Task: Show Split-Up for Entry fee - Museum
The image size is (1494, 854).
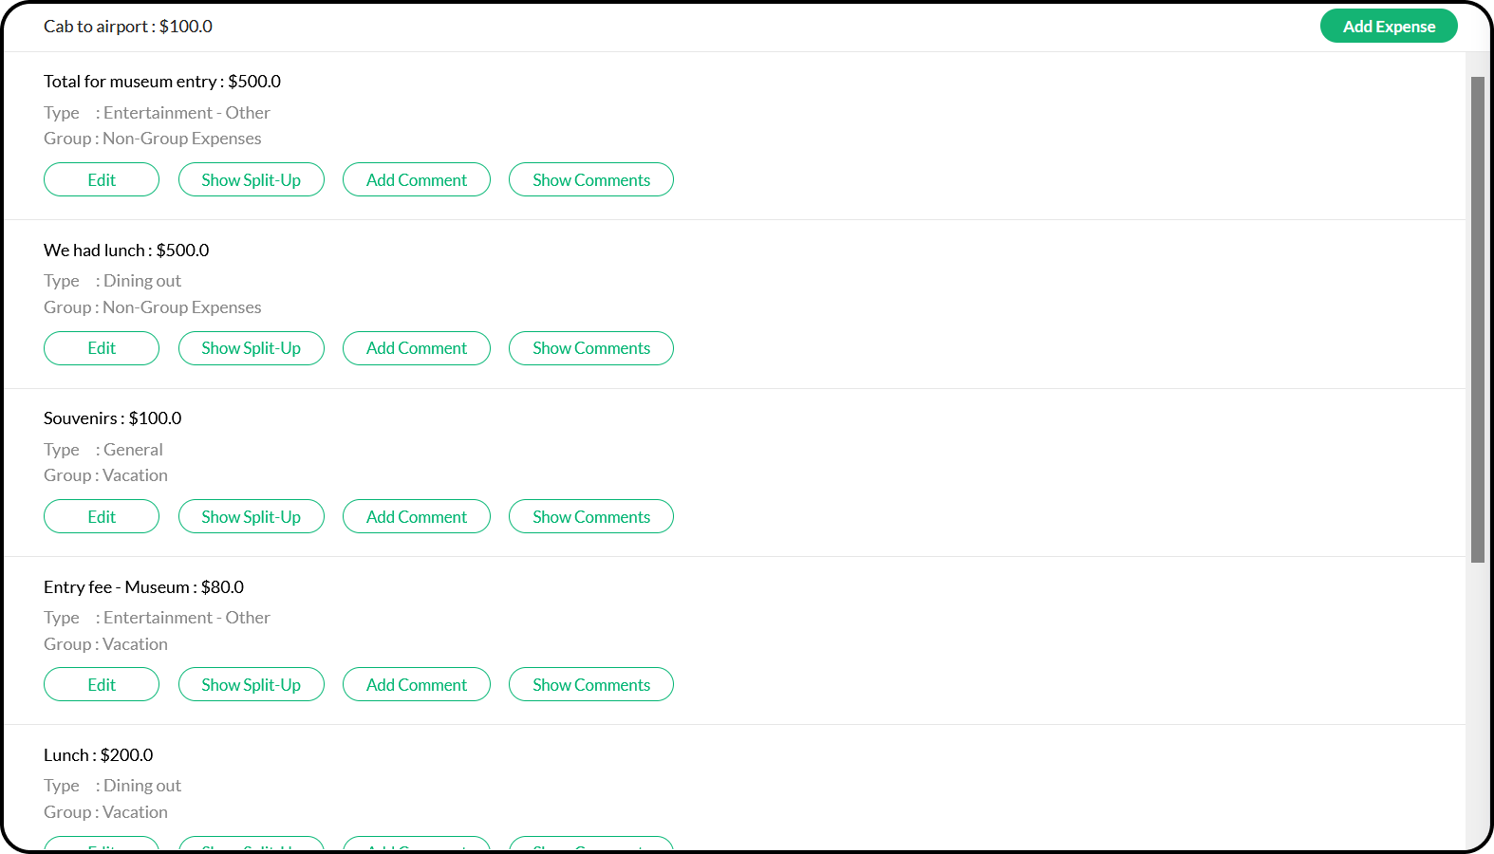Action: (x=252, y=684)
